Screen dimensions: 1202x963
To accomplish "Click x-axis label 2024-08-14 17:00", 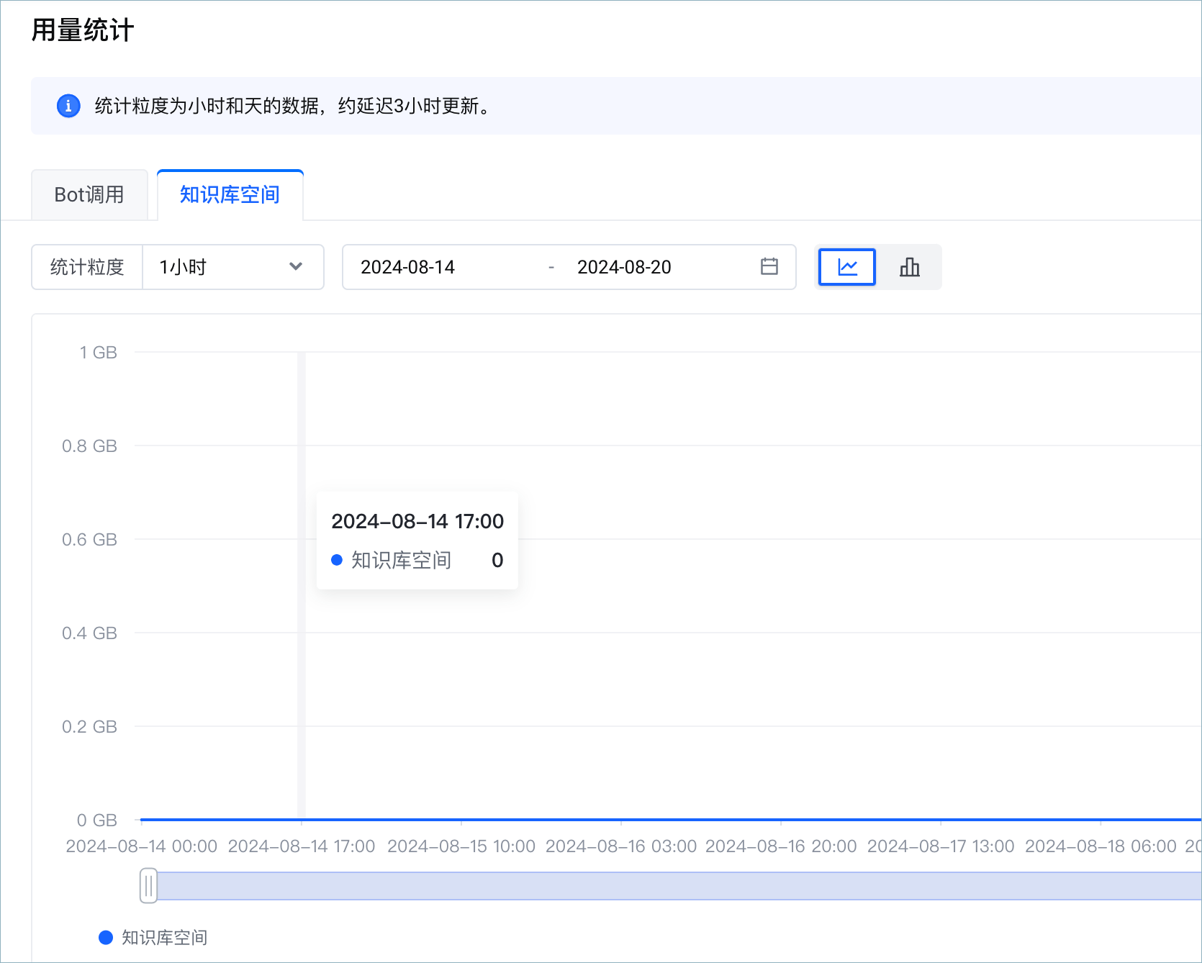I will coord(302,846).
